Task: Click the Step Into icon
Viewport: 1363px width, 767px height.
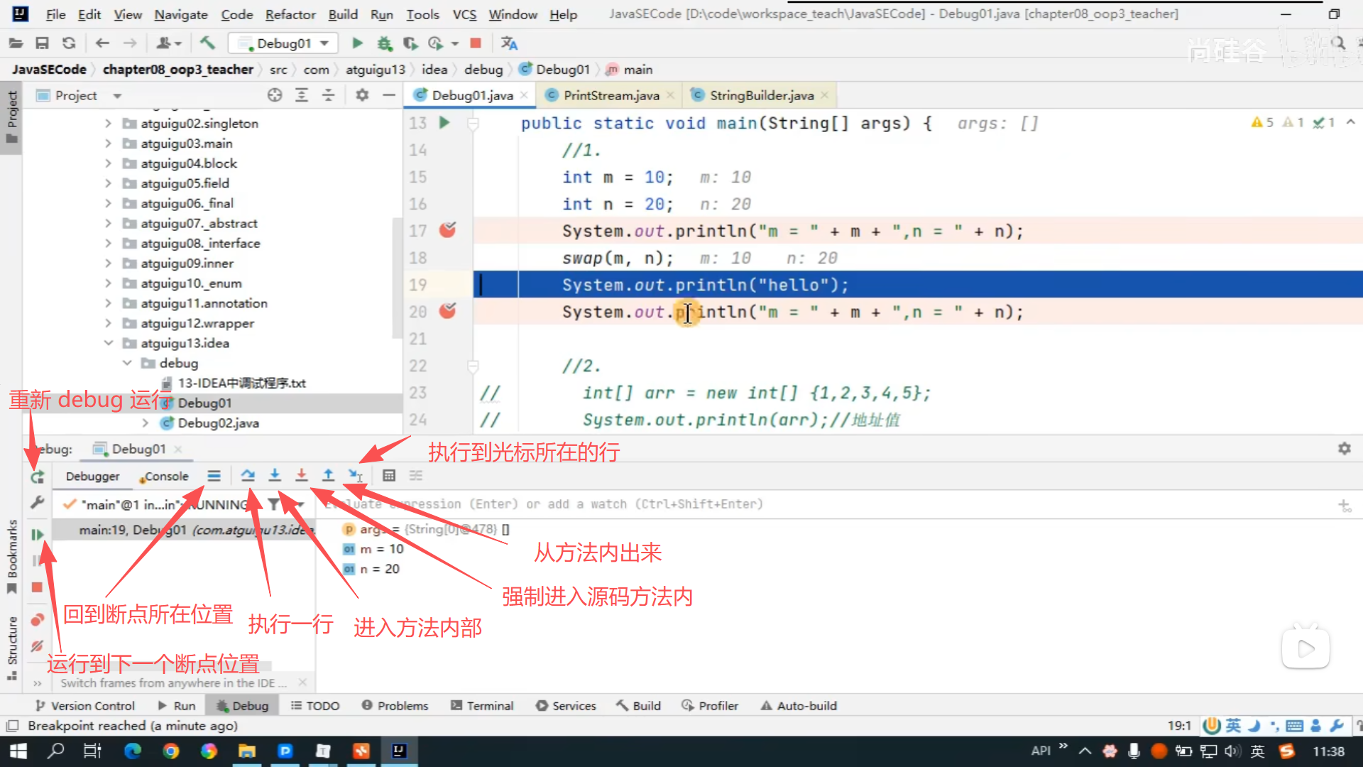Action: point(275,476)
